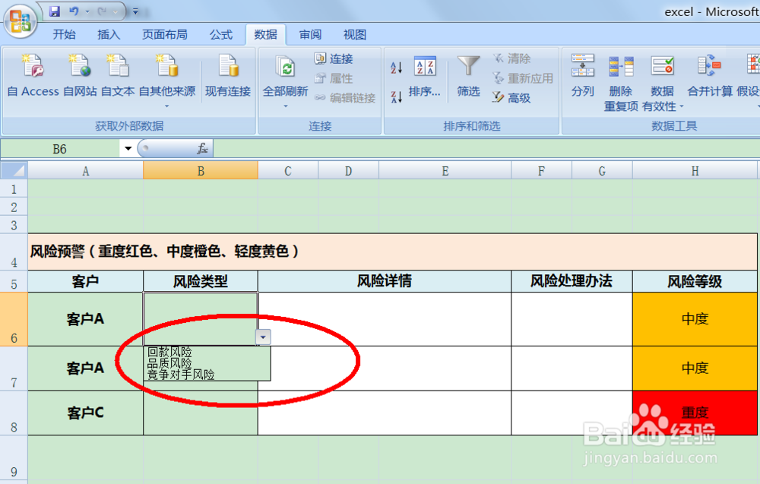The image size is (760, 484).
Task: Click the 升序排序 A-Z sort icon
Action: pos(395,67)
